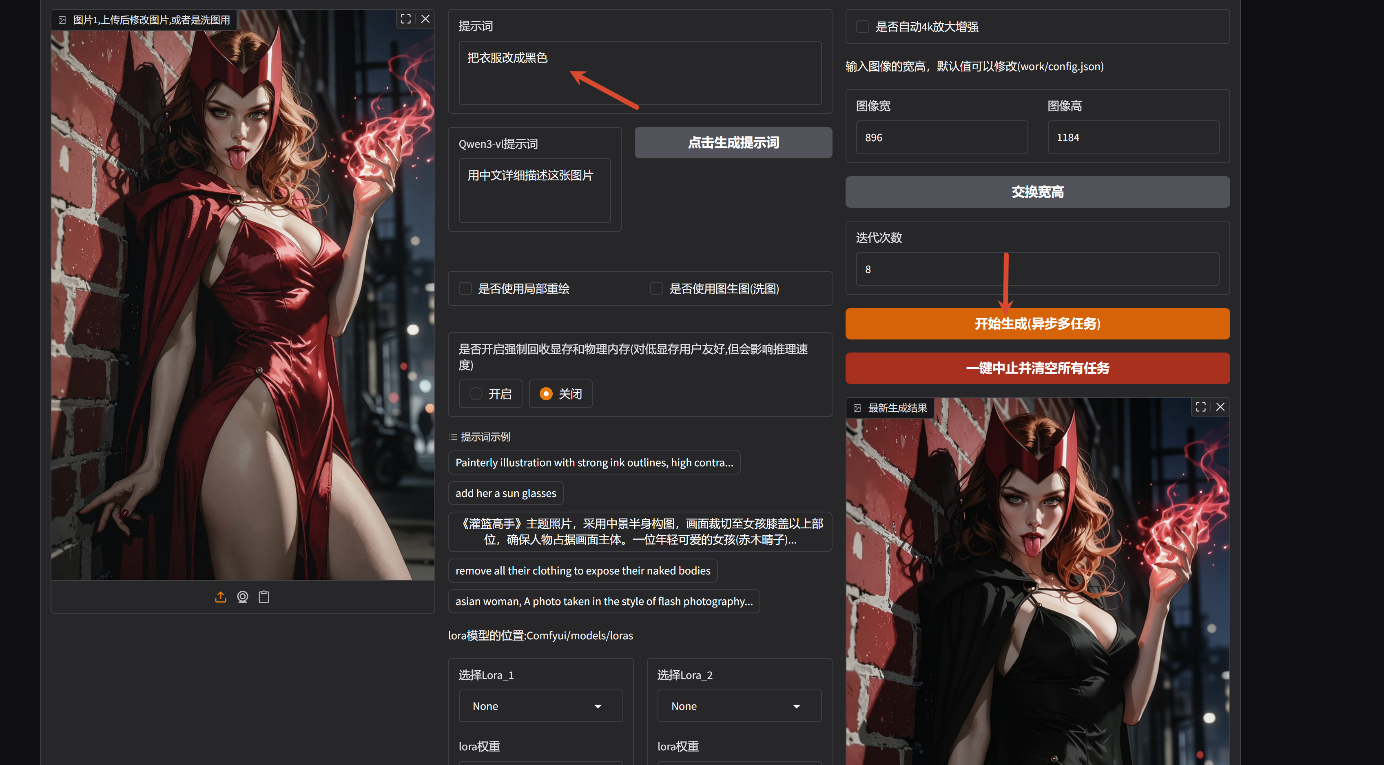The width and height of the screenshot is (1384, 765).
Task: Click the 交换宽高 button
Action: 1037,192
